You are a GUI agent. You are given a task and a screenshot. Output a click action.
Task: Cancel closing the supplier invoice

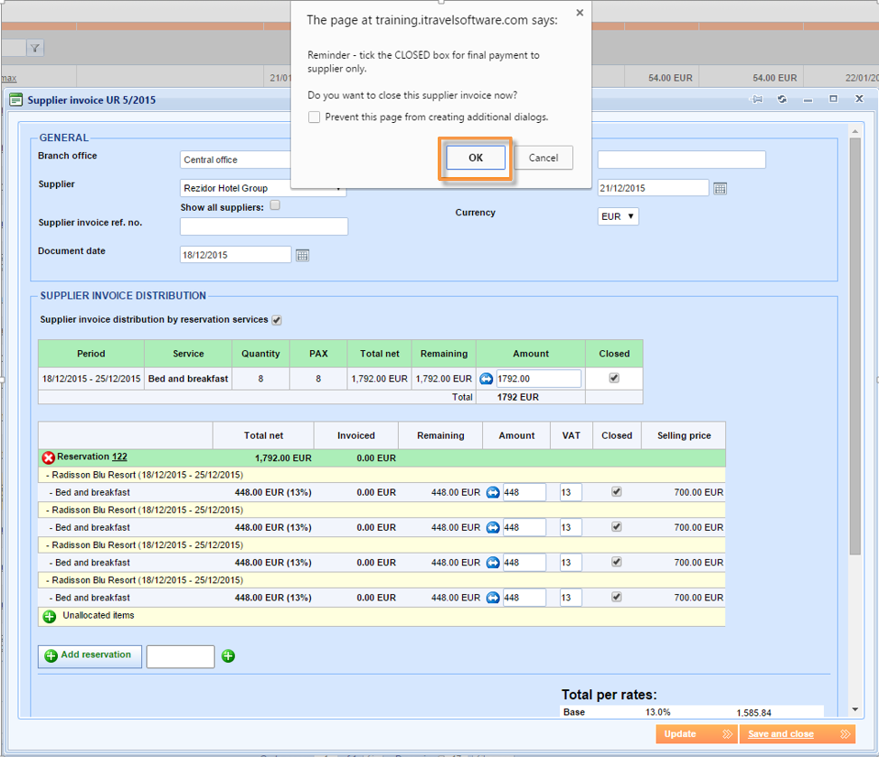coord(543,157)
